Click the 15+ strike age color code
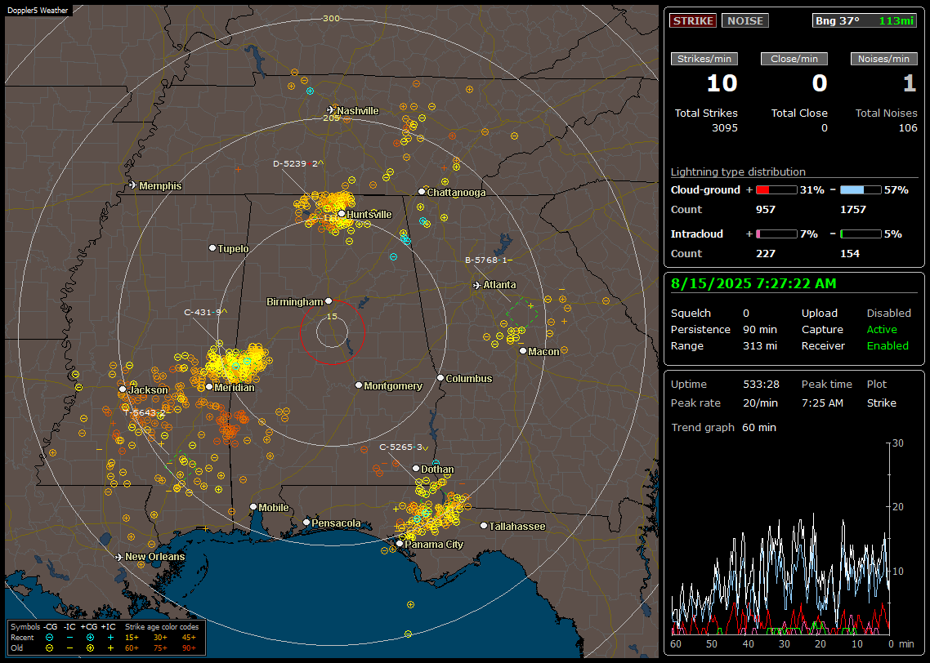The image size is (930, 663). [x=132, y=638]
